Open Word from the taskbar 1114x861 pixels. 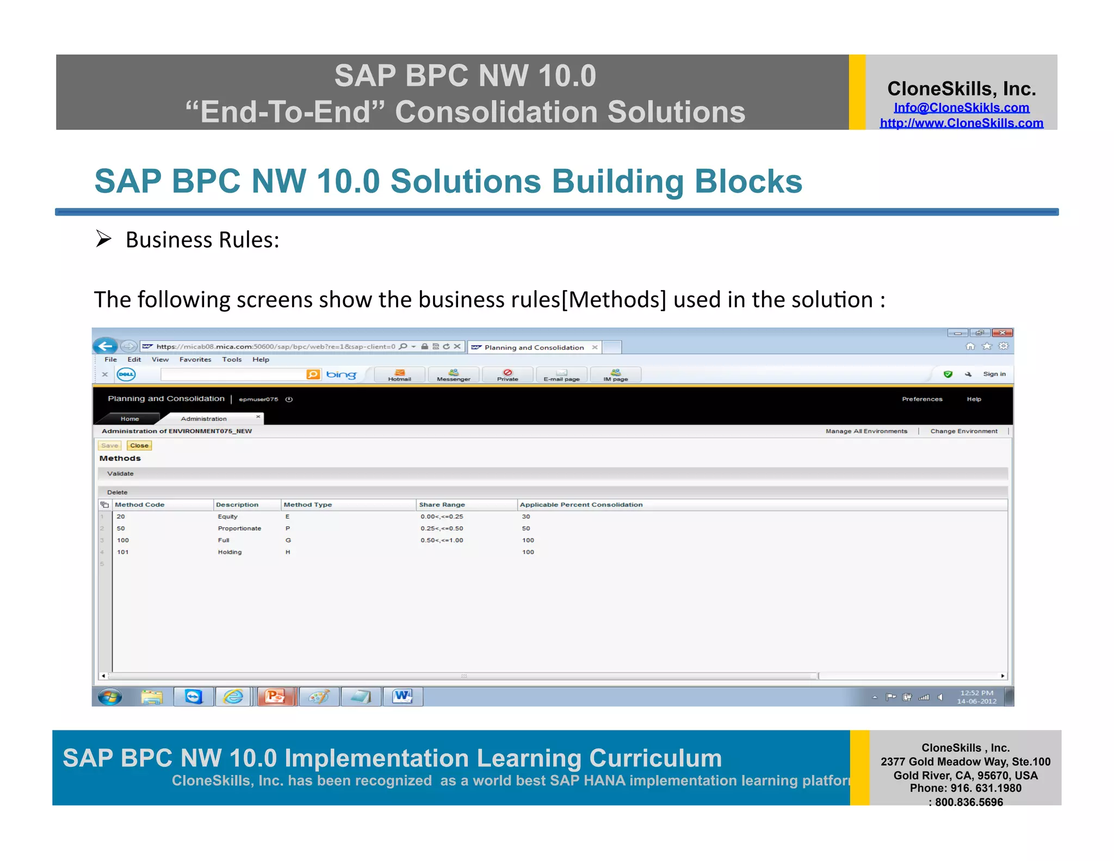point(403,697)
